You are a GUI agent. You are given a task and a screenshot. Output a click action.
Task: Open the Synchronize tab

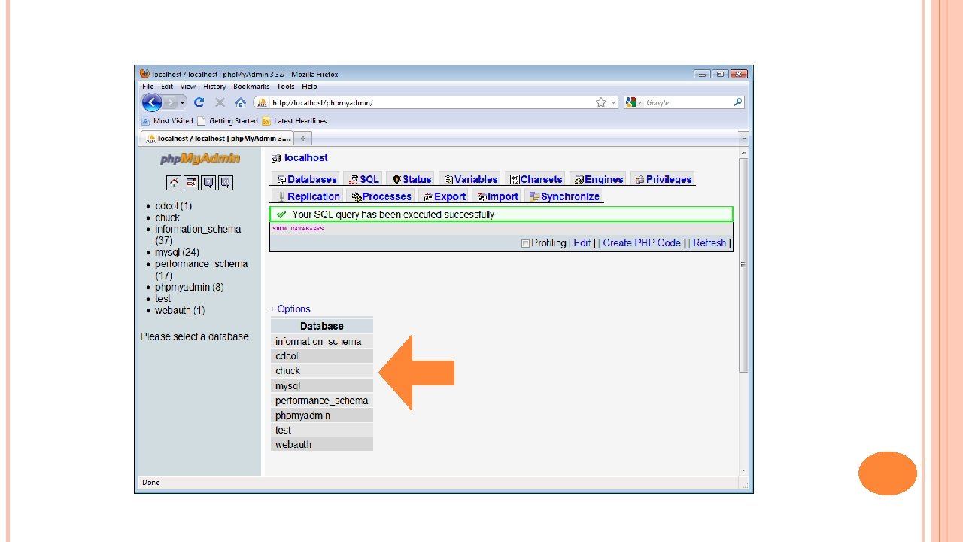point(564,196)
